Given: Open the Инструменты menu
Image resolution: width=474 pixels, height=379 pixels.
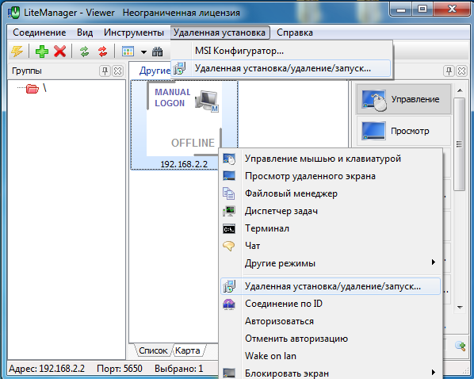Looking at the screenshot, I should (134, 33).
